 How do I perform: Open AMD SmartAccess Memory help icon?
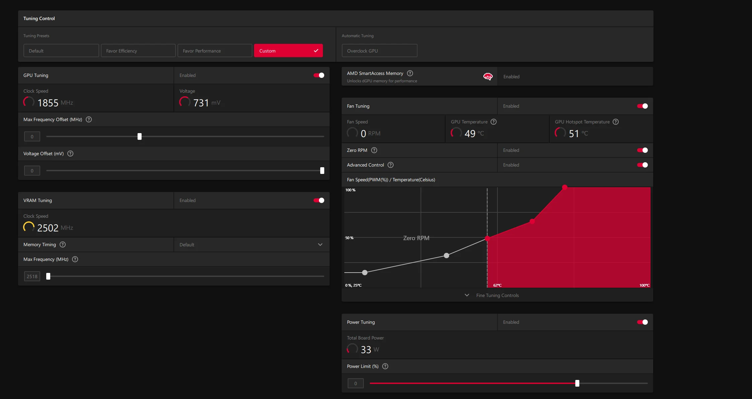pos(410,73)
